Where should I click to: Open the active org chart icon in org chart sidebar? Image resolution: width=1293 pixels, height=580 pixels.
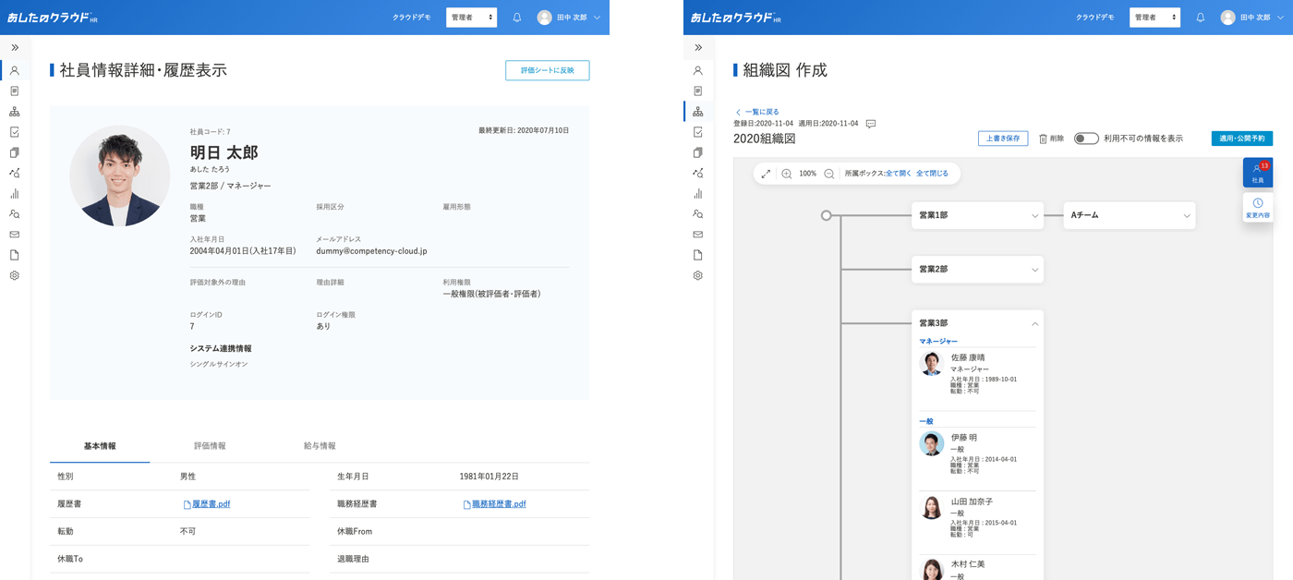pyautogui.click(x=698, y=112)
